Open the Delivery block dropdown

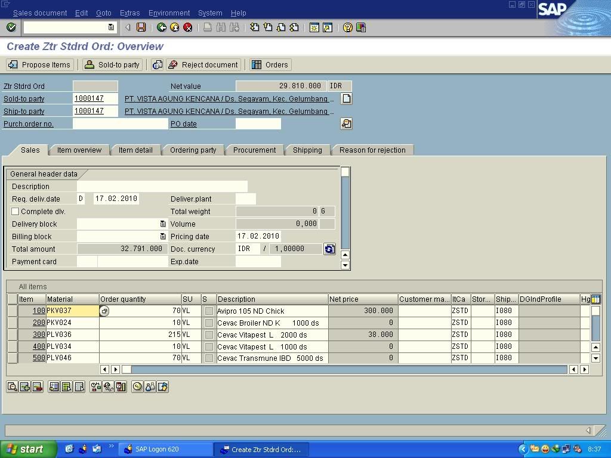pos(162,224)
